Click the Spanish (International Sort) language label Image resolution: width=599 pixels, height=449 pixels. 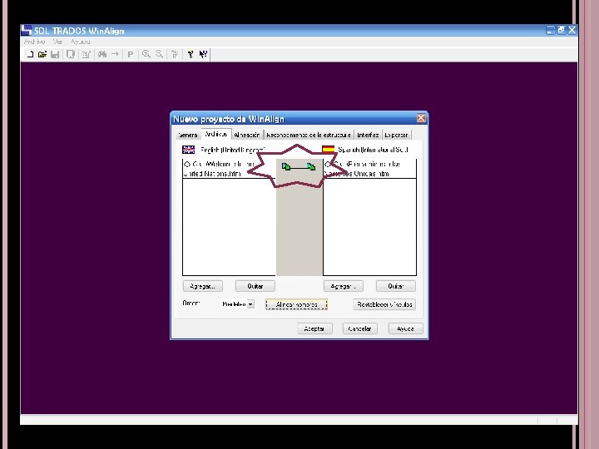374,150
